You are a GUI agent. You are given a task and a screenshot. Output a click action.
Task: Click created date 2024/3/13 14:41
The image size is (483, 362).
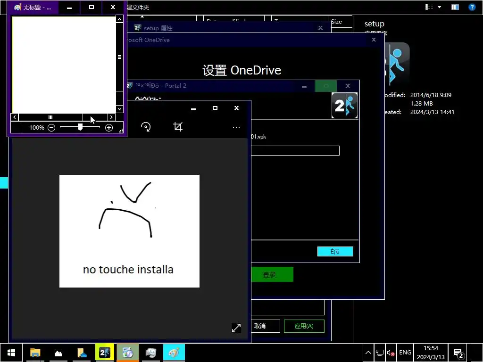coord(432,112)
